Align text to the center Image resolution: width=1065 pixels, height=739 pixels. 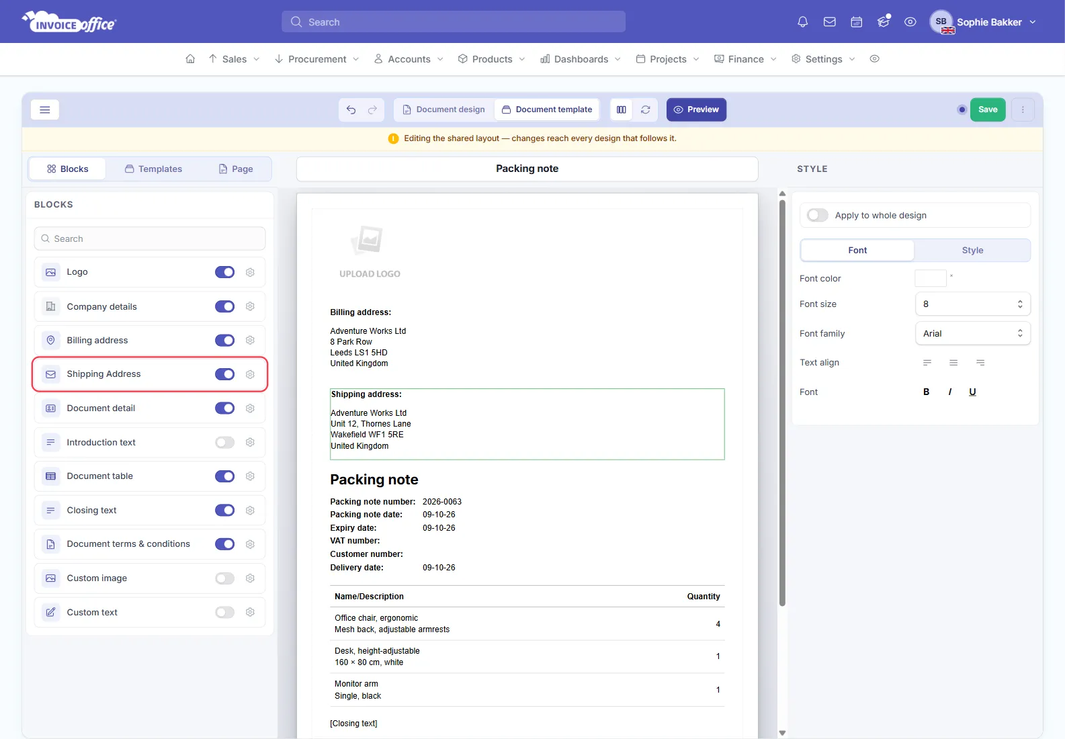click(953, 363)
